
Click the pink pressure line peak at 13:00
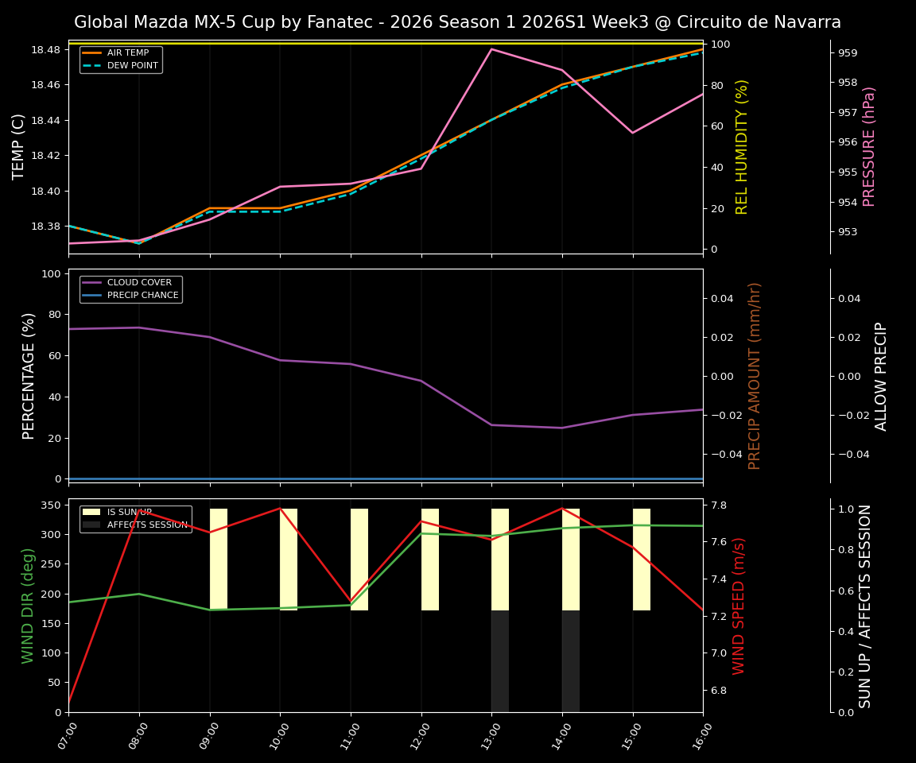click(x=491, y=48)
